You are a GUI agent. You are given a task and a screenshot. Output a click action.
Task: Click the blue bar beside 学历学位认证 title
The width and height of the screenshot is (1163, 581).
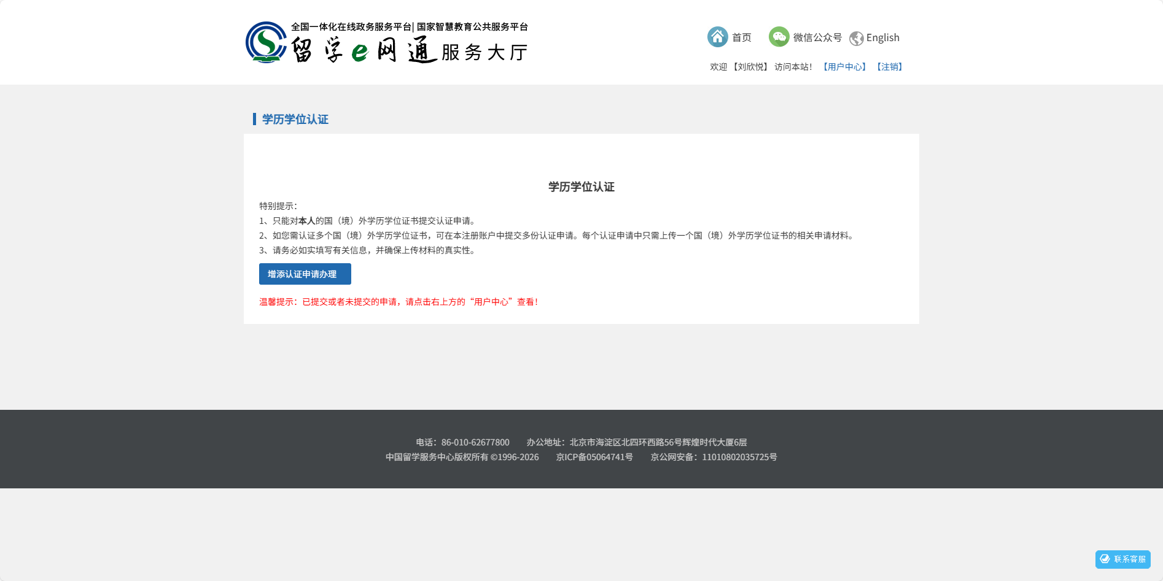(x=255, y=118)
